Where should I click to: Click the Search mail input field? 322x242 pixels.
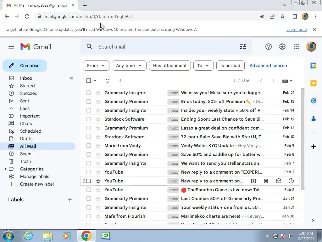pos(166,47)
